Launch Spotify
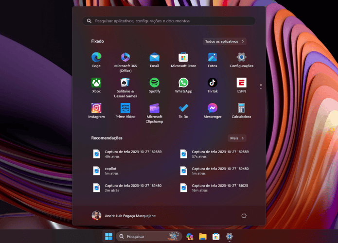The height and width of the screenshot is (243, 338). tap(154, 86)
